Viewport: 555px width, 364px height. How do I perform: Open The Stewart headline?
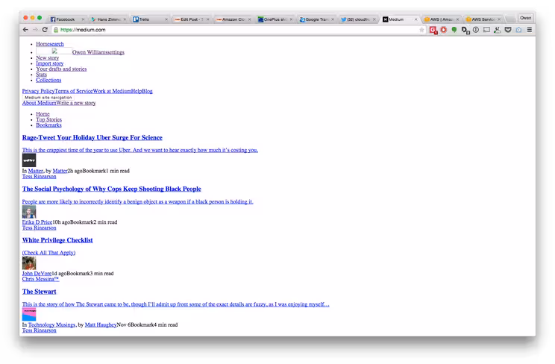[40, 292]
